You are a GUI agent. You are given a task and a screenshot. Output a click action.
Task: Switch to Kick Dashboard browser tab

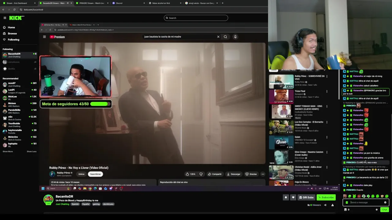coord(18,3)
